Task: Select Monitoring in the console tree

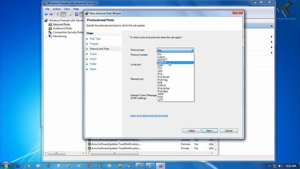Action: pos(60,36)
